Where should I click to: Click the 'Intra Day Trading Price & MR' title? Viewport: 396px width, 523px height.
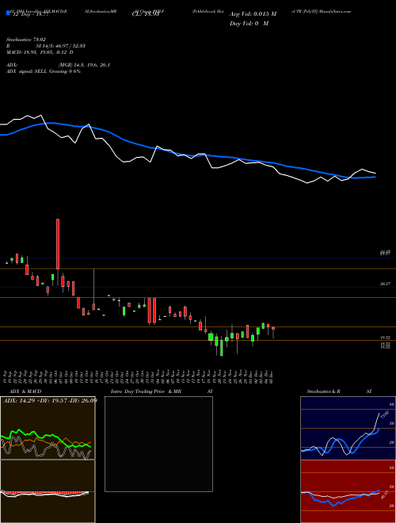click(146, 391)
